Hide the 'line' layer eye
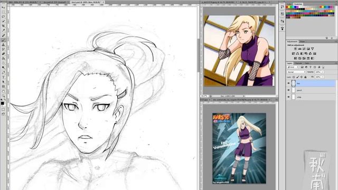 (289, 83)
